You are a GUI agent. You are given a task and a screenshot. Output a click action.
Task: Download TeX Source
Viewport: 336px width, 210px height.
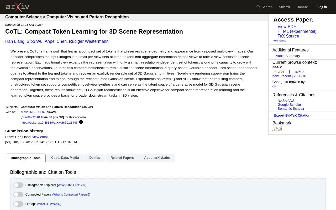pyautogui.click(x=288, y=36)
